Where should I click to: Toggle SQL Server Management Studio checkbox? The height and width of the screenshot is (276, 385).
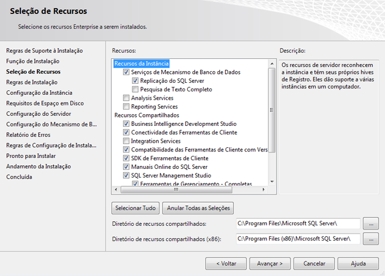[126, 175]
